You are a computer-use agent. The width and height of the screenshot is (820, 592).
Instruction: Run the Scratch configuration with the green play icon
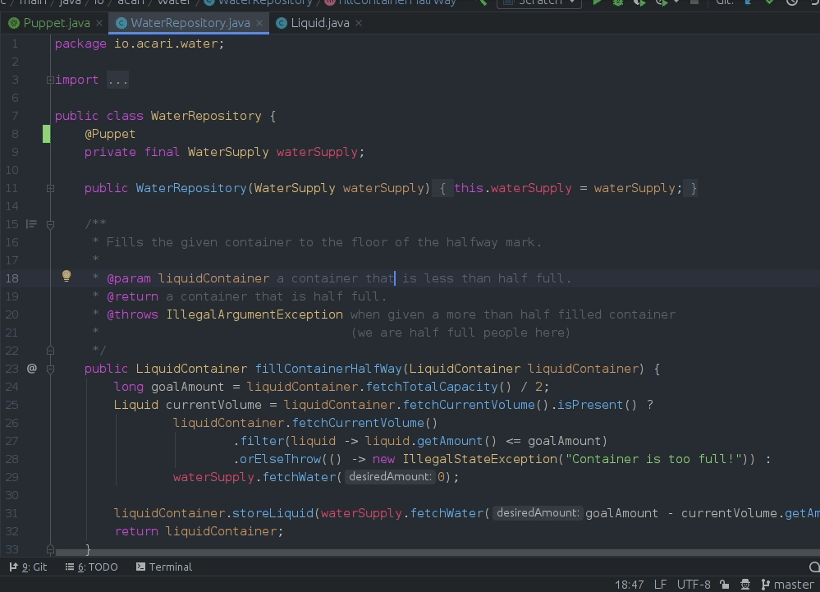(597, 4)
